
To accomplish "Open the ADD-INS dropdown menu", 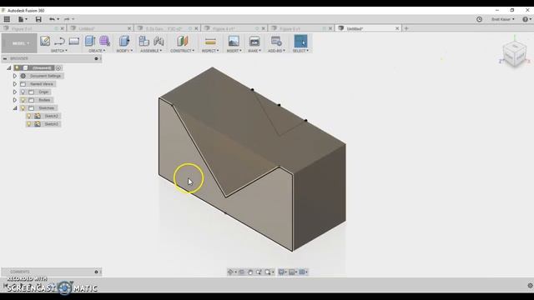I will point(276,51).
